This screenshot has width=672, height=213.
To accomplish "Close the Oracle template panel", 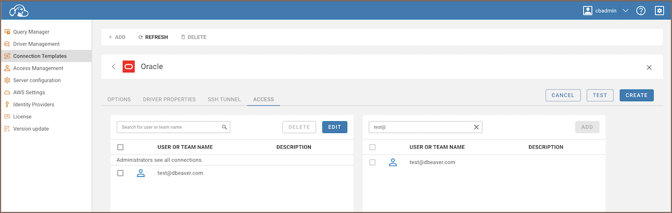I will pos(649,67).
